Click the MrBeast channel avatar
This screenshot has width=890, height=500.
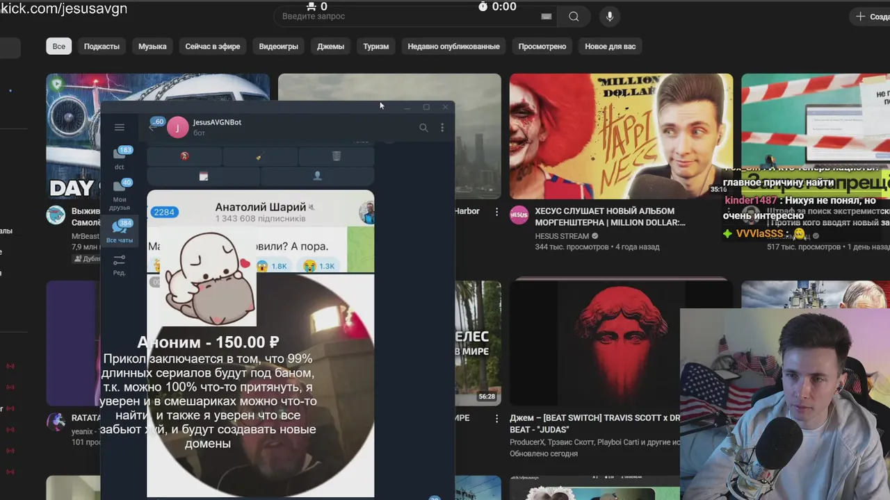[x=56, y=215]
